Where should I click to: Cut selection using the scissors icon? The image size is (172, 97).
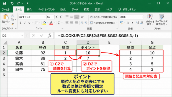[12, 15]
